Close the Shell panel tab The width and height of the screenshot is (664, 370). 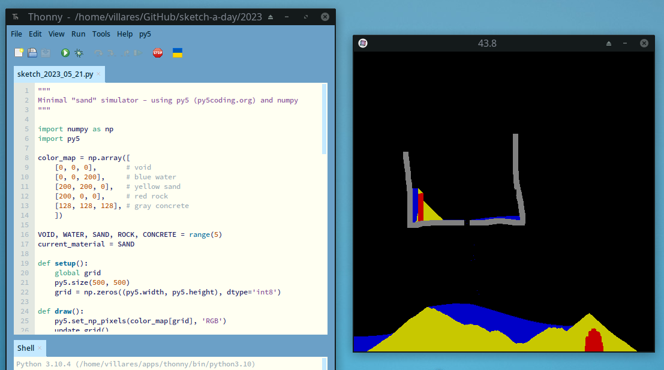tap(40, 348)
